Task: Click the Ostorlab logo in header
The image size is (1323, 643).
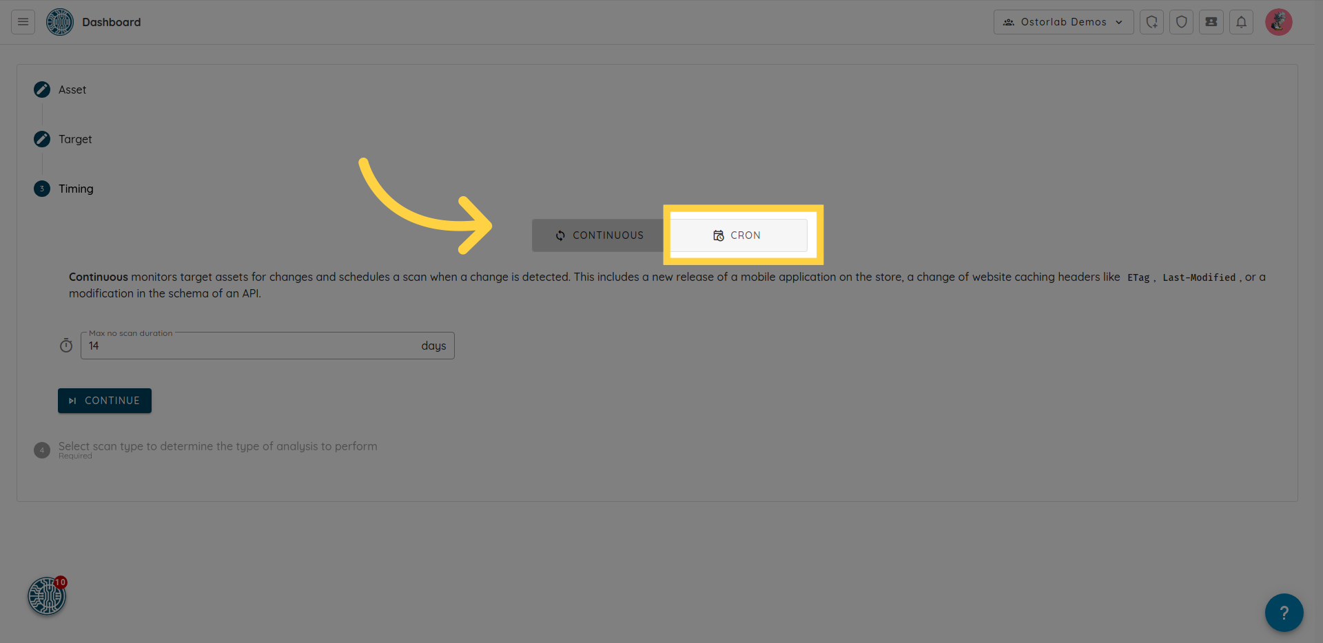Action: 60,22
